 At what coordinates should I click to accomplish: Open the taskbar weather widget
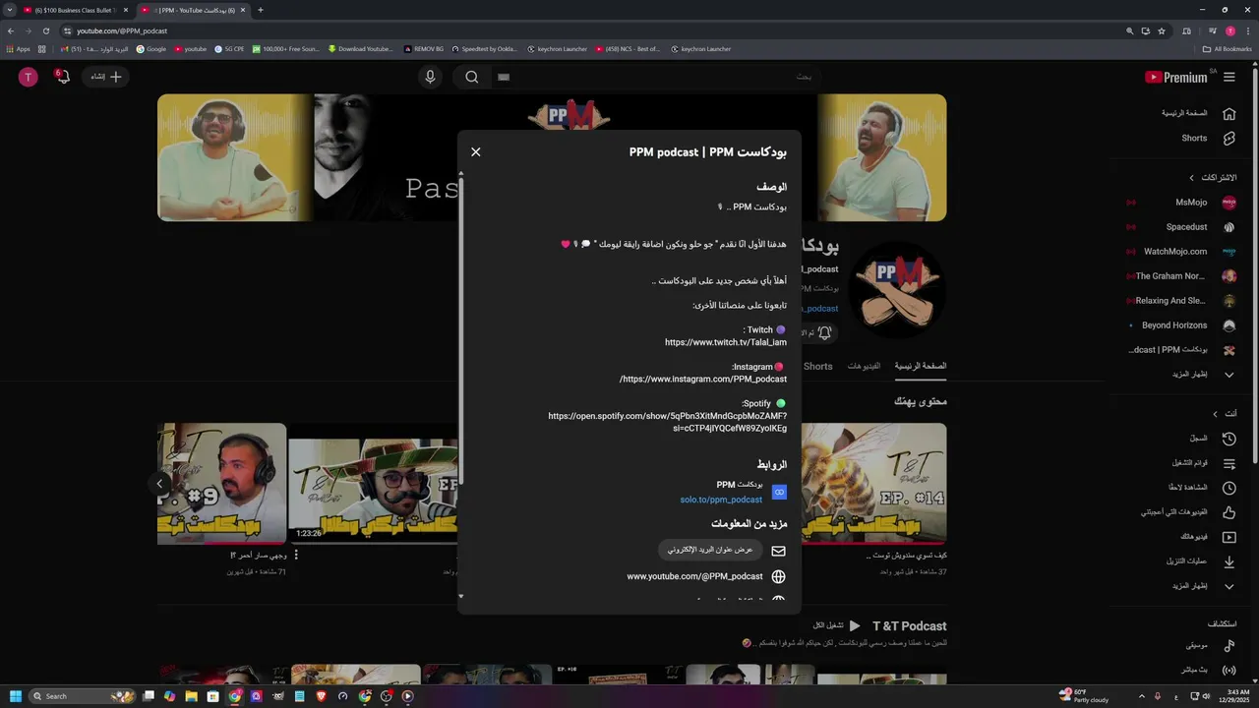tap(1084, 695)
